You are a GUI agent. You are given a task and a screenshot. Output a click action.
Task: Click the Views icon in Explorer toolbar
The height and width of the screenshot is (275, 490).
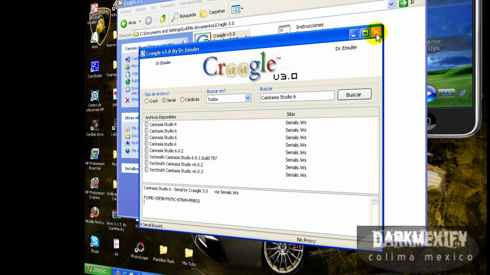(x=235, y=9)
